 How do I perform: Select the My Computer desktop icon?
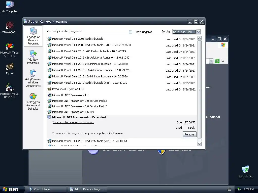click(10, 7)
